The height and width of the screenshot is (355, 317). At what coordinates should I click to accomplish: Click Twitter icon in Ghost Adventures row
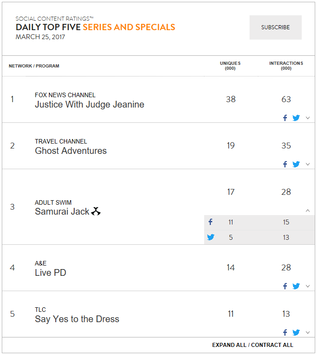pos(296,164)
